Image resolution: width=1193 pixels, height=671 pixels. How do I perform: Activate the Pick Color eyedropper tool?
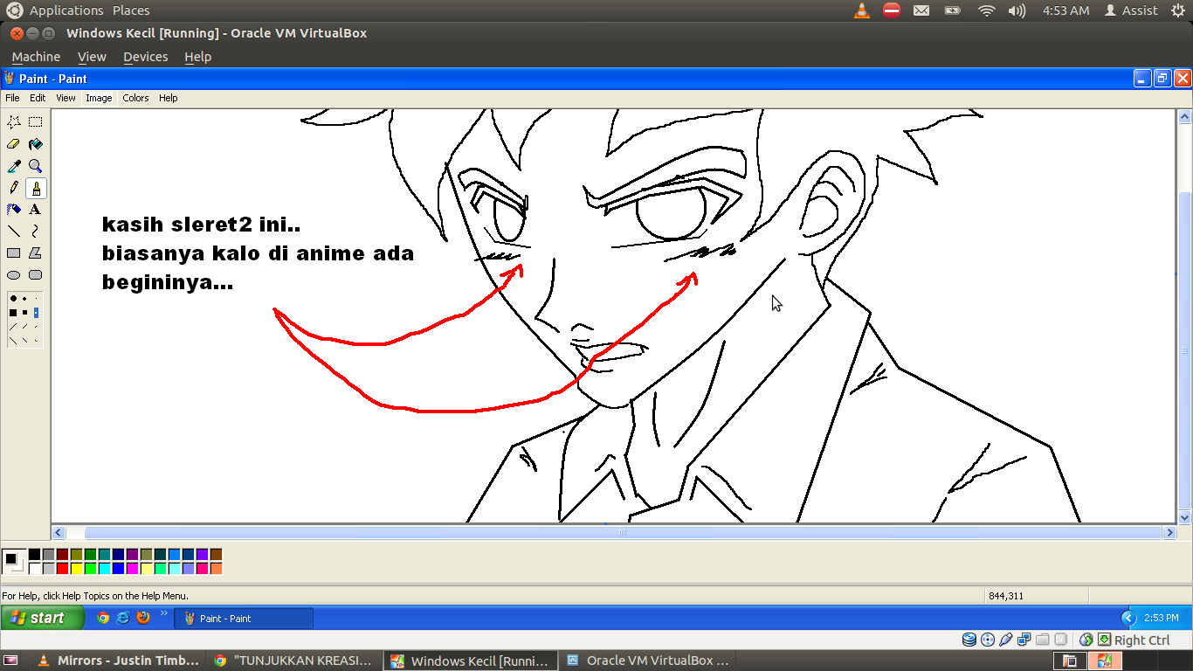(x=14, y=166)
